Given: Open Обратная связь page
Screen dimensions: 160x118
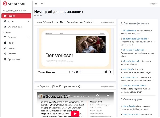Looking at the screenshot, I should point(16,27).
